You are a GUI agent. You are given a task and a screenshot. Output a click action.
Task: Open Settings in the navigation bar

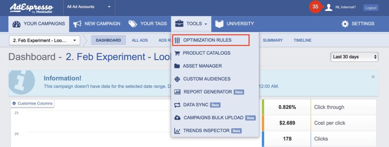pyautogui.click(x=358, y=24)
